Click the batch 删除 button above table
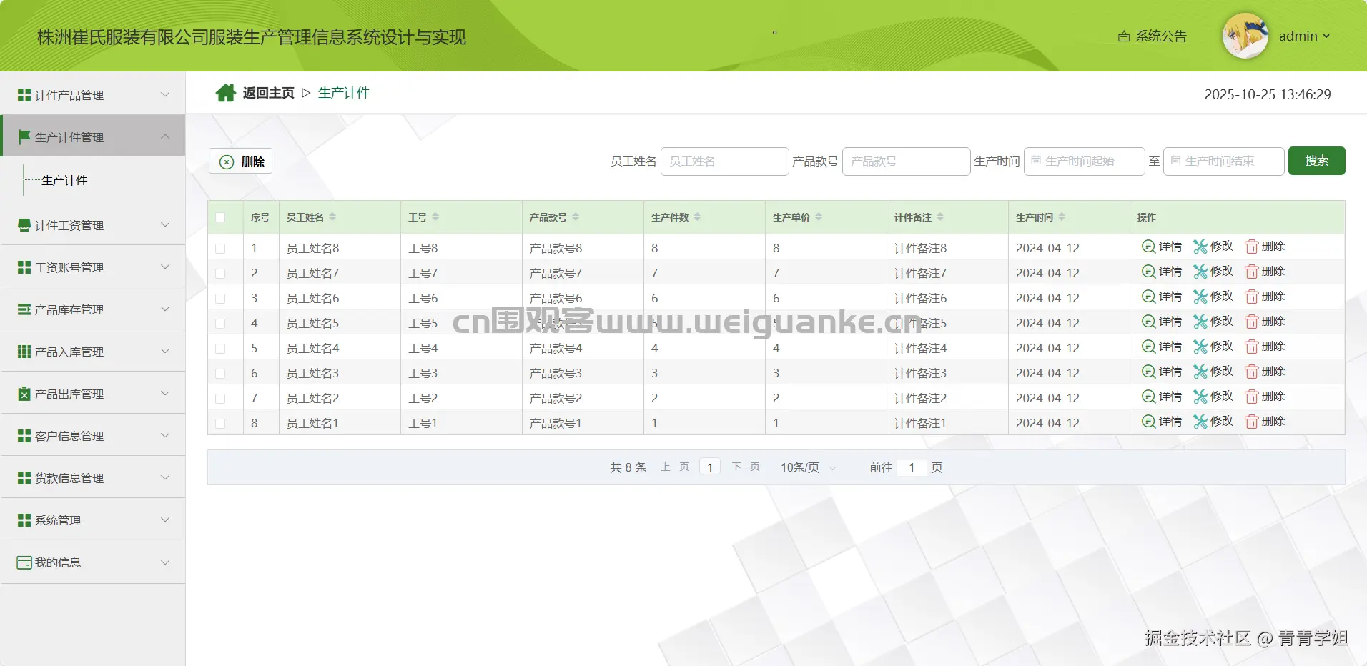Screen dimensions: 1367x666 pos(240,161)
